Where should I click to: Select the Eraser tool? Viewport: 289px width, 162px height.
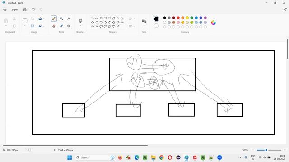tap(54, 26)
